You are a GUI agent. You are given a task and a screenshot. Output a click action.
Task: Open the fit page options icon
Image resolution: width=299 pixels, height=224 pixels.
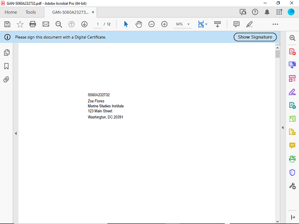(x=201, y=24)
